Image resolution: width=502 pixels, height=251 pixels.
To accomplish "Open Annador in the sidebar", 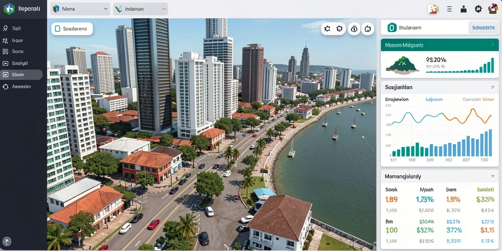I will point(21,86).
